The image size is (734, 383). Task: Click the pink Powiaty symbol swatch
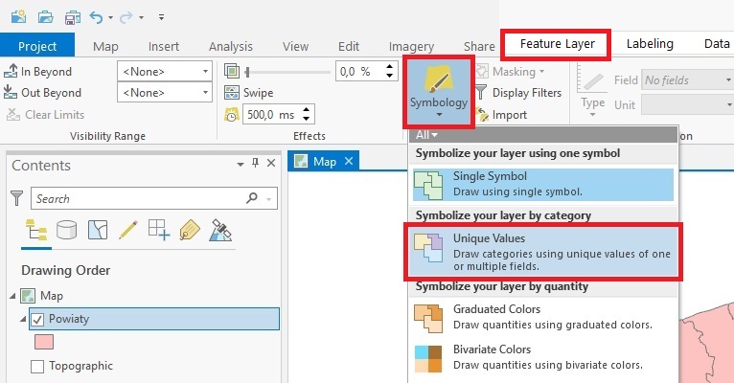point(44,342)
